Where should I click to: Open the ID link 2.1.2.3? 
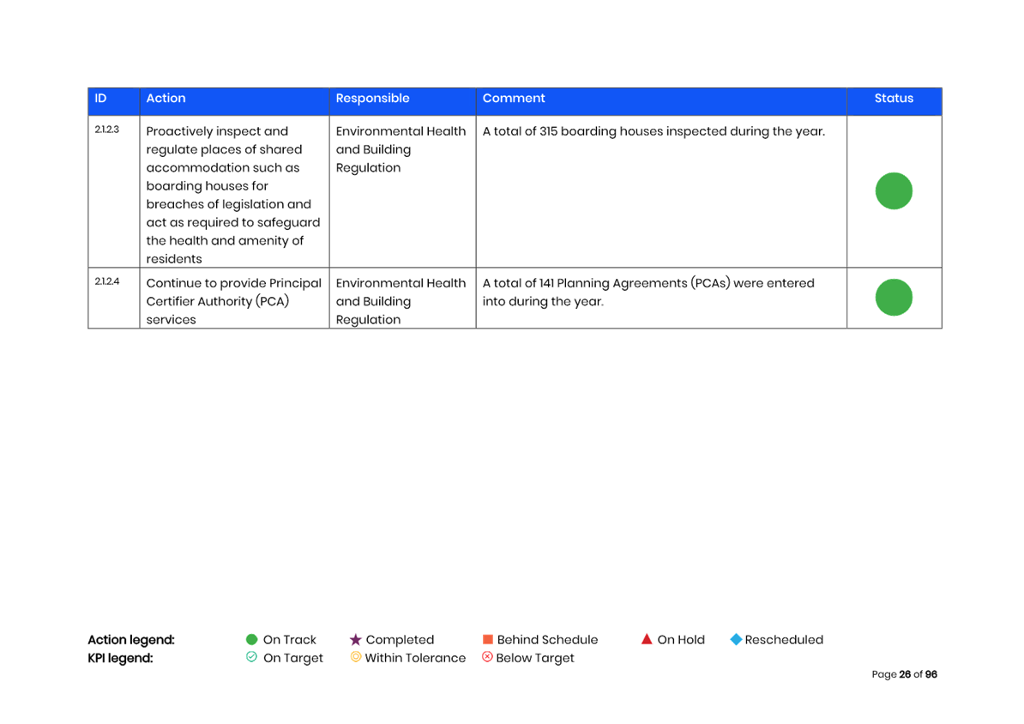106,130
